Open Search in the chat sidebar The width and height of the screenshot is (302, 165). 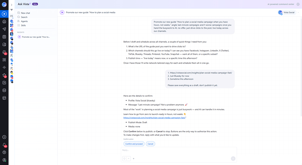tap(24, 17)
